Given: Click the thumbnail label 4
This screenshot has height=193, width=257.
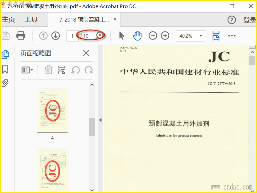Looking at the screenshot, I should pyautogui.click(x=52, y=138).
